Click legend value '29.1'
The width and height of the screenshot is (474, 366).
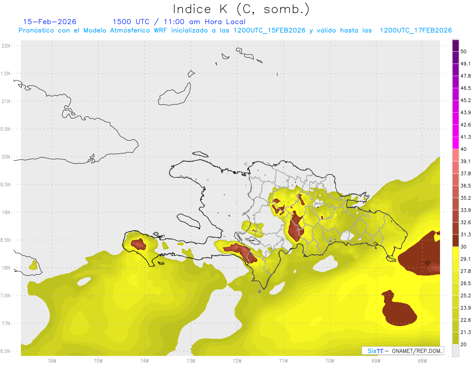(x=466, y=259)
